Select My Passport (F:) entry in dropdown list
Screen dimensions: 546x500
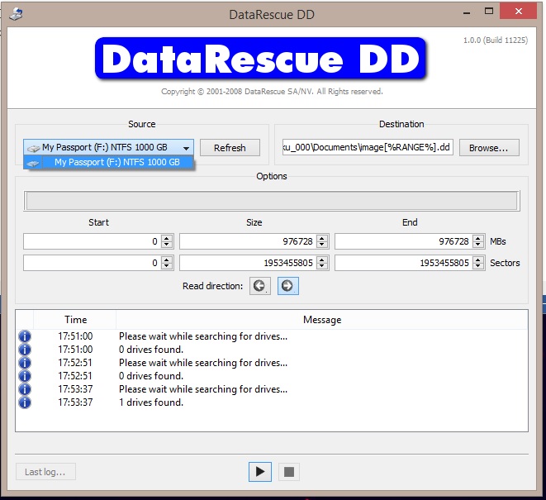(x=108, y=162)
